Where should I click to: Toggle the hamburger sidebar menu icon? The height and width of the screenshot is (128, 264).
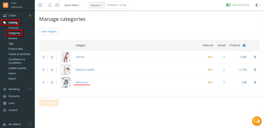tap(40, 5)
